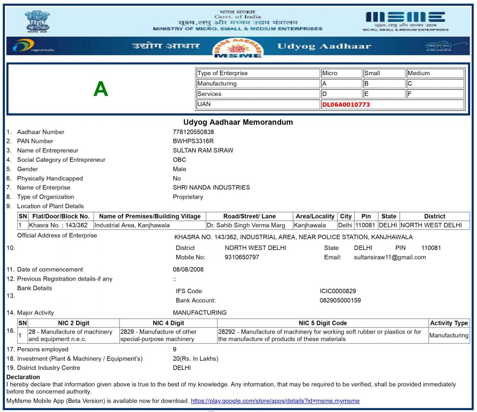Select the Manufacturing Medium cell C
The width and height of the screenshot is (477, 412).
pyautogui.click(x=435, y=83)
